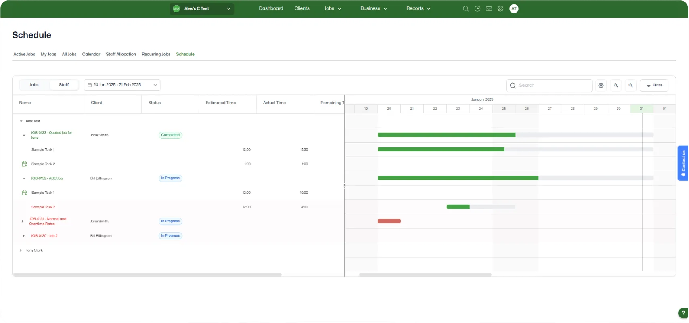Expand JOB-0130 Job 2
The image size is (689, 323).
pos(24,236)
